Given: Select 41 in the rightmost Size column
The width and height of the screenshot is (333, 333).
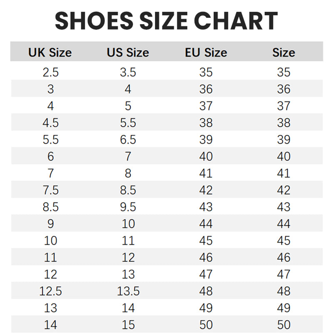Looking at the screenshot, I should coord(283,173).
